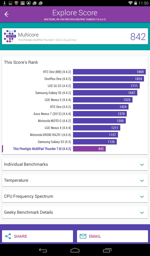150x256 pixels.
Task: Tap the Gmail notification icon
Action: tap(23, 3)
